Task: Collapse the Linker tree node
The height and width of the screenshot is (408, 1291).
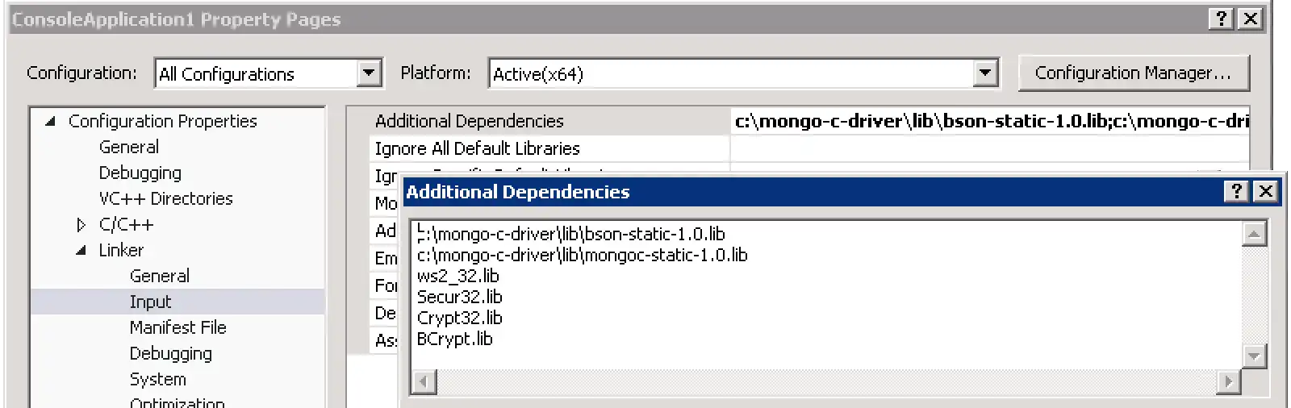Action: coord(81,250)
